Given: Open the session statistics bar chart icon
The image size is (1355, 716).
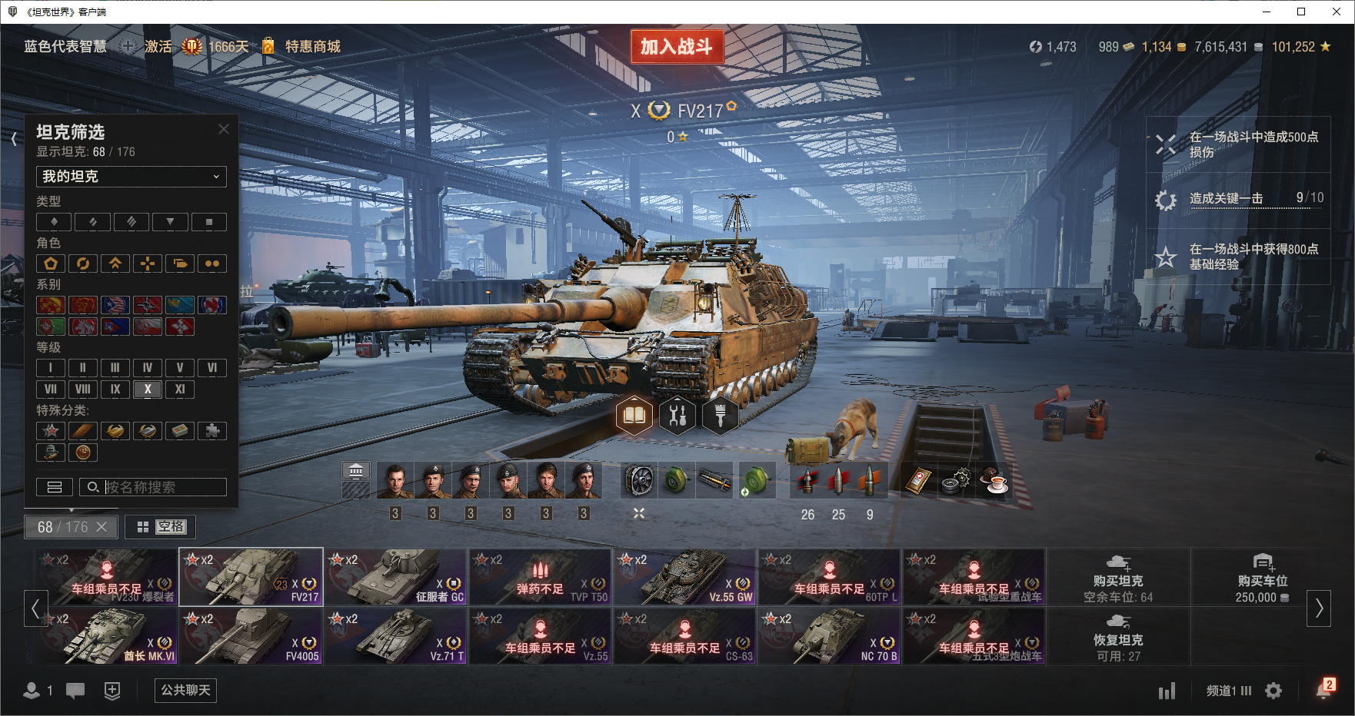Looking at the screenshot, I should click(x=1167, y=691).
